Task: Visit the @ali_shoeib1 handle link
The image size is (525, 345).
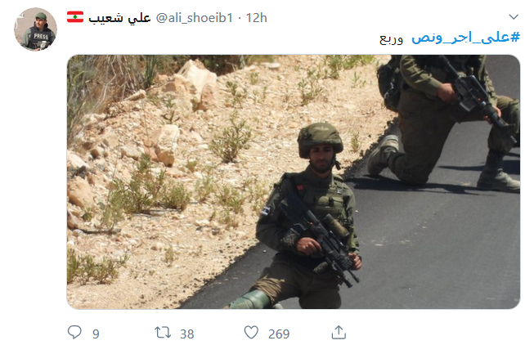Action: click(x=194, y=18)
